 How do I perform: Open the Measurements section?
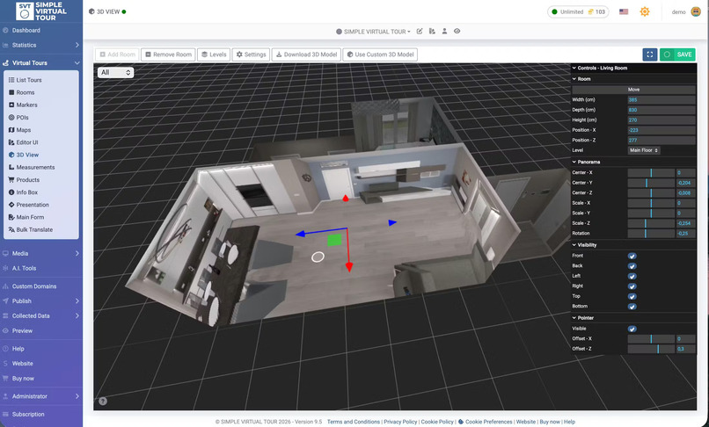pyautogui.click(x=35, y=167)
